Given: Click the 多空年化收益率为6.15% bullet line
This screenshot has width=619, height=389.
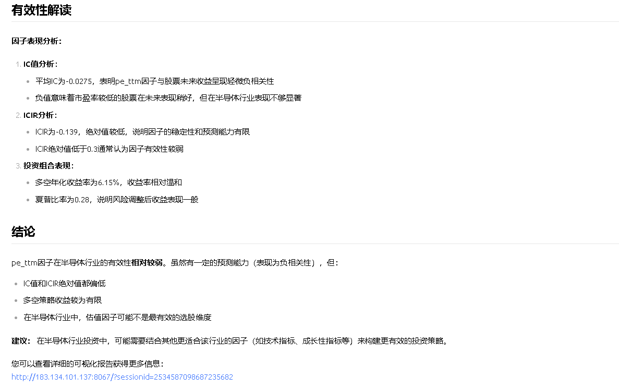Looking at the screenshot, I should pyautogui.click(x=108, y=183).
